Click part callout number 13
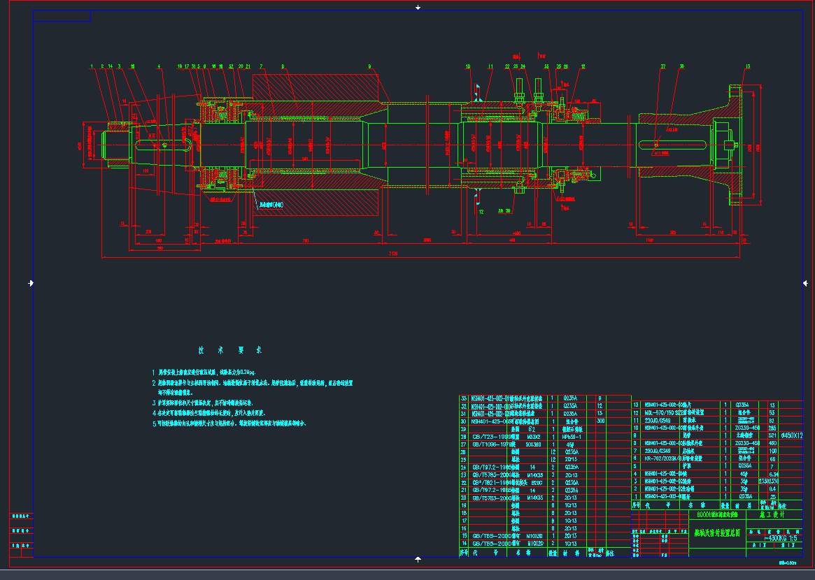Screen dimensions: 815x580 click(x=748, y=66)
